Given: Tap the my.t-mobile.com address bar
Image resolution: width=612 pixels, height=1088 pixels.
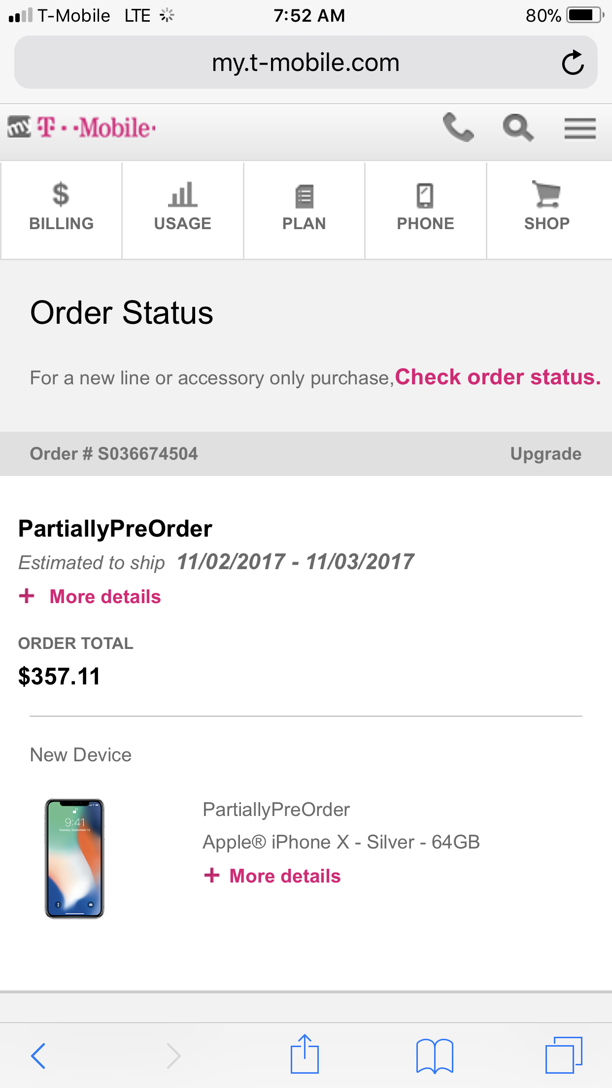Looking at the screenshot, I should click(x=306, y=63).
